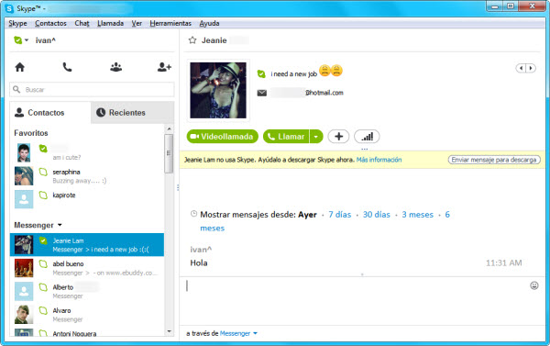Click Jeanie's green status icon in profile

point(261,73)
